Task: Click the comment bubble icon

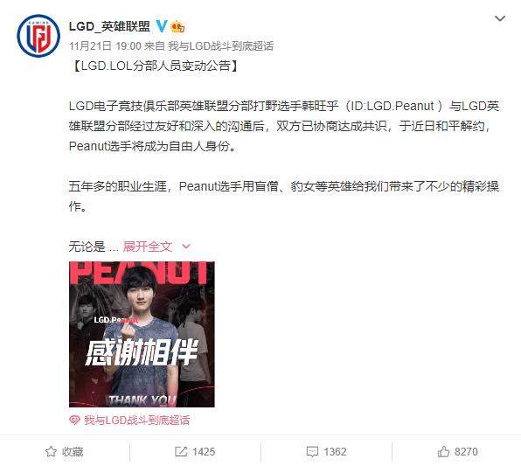Action: pyautogui.click(x=312, y=452)
